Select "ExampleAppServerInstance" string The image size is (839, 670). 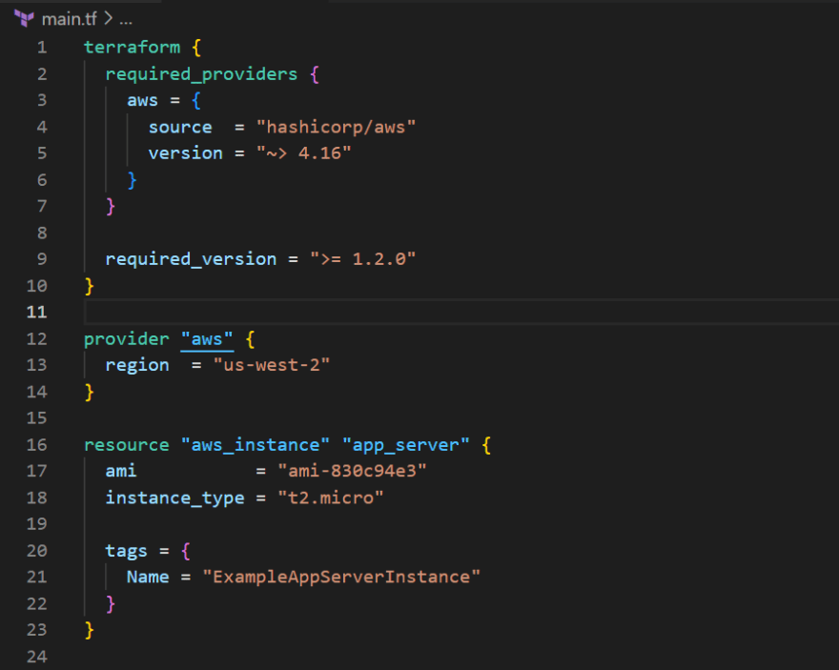click(341, 577)
